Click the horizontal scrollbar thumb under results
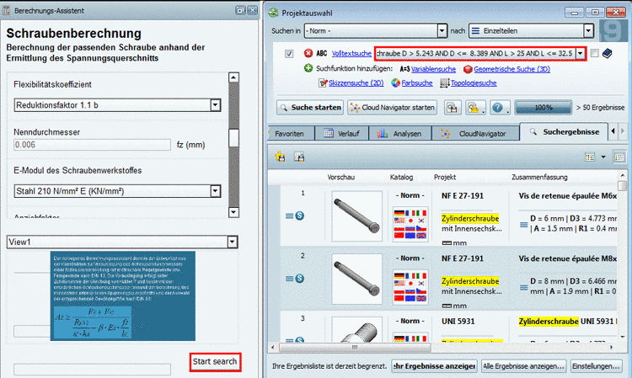Image resolution: width=632 pixels, height=378 pixels. coord(355,347)
